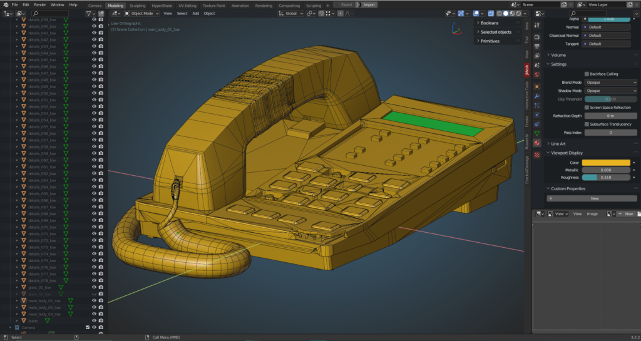Open the Tool properties tab icon
Image resolution: width=641 pixels, height=341 pixels.
pyautogui.click(x=536, y=25)
